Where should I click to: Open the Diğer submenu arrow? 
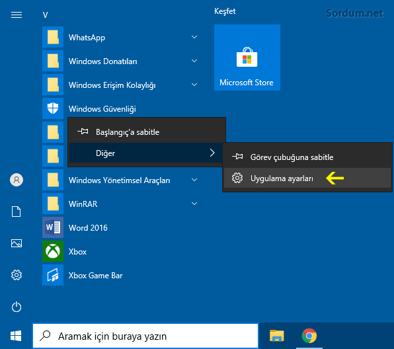pos(212,153)
